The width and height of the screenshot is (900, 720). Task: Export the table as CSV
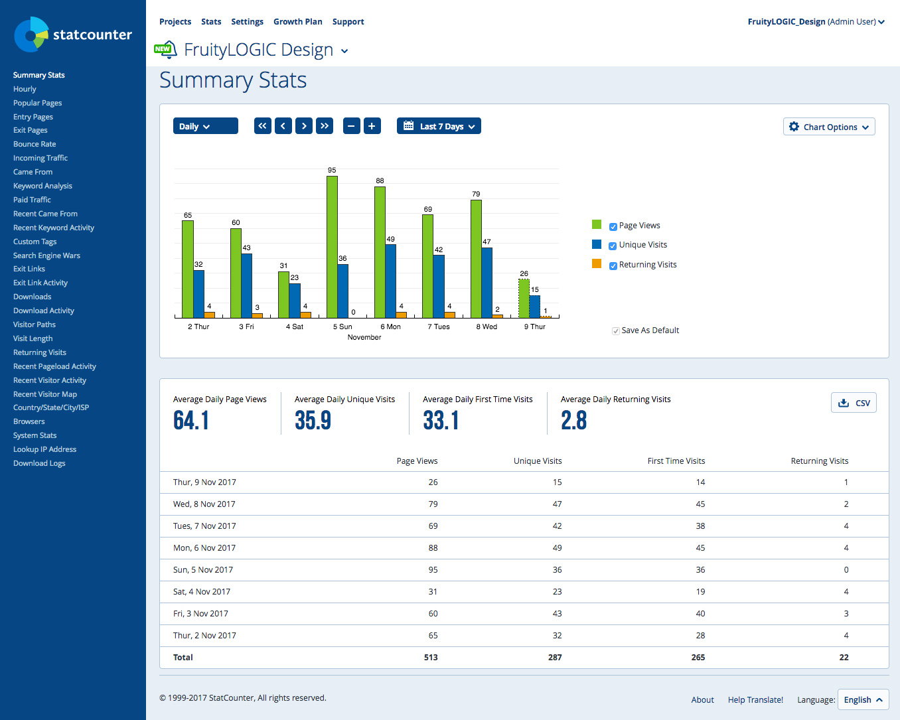[854, 403]
